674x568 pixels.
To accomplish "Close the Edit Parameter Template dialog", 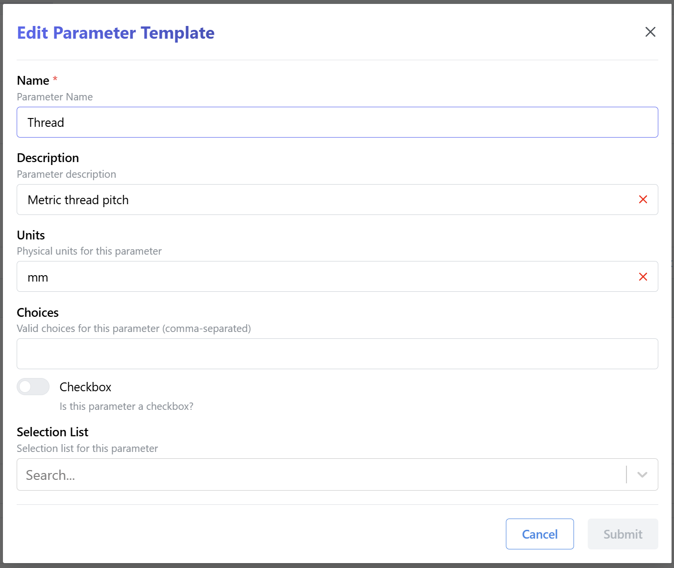I will [650, 32].
